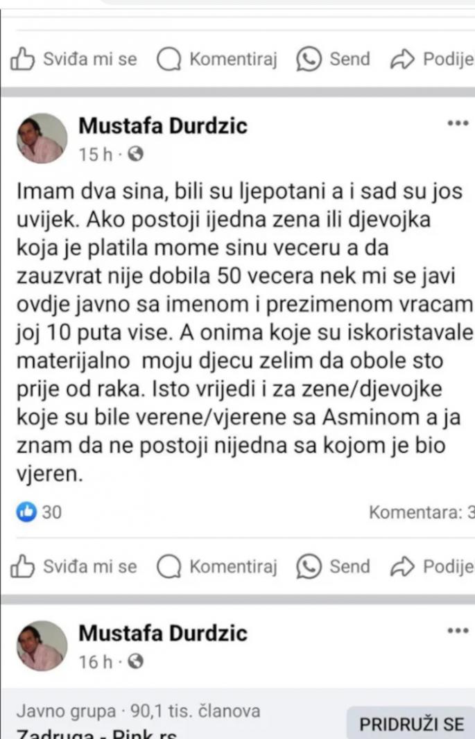Open the Komentara count link
This screenshot has width=475, height=739.
pyautogui.click(x=422, y=512)
